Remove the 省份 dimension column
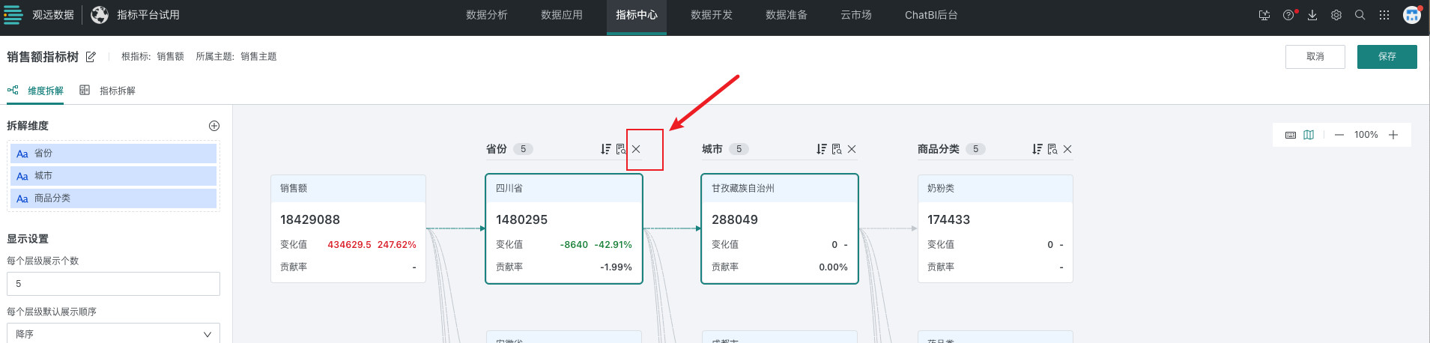This screenshot has height=343, width=1430. 636,149
